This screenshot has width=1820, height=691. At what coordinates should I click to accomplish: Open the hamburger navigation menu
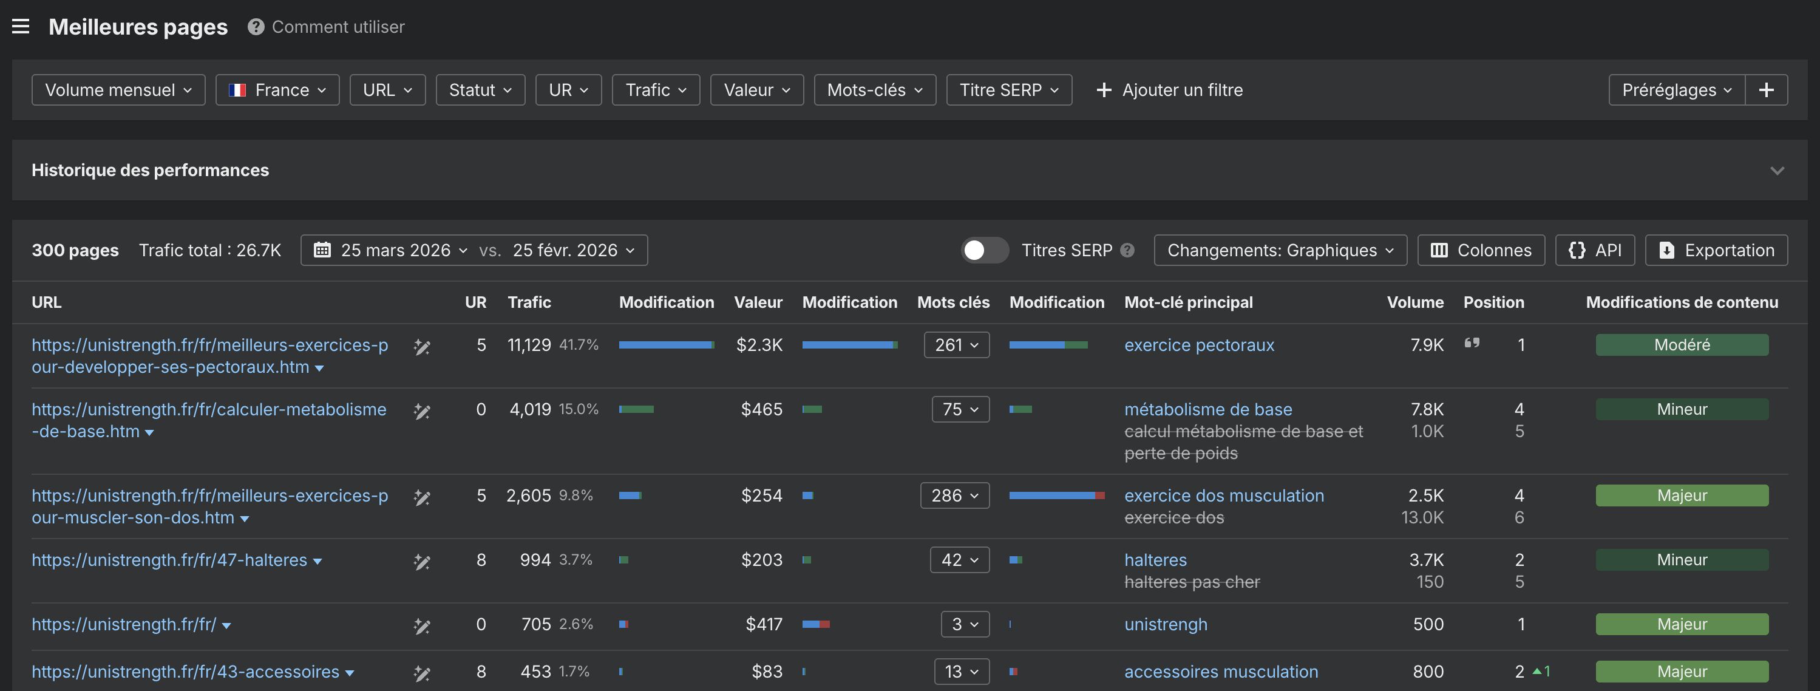21,26
